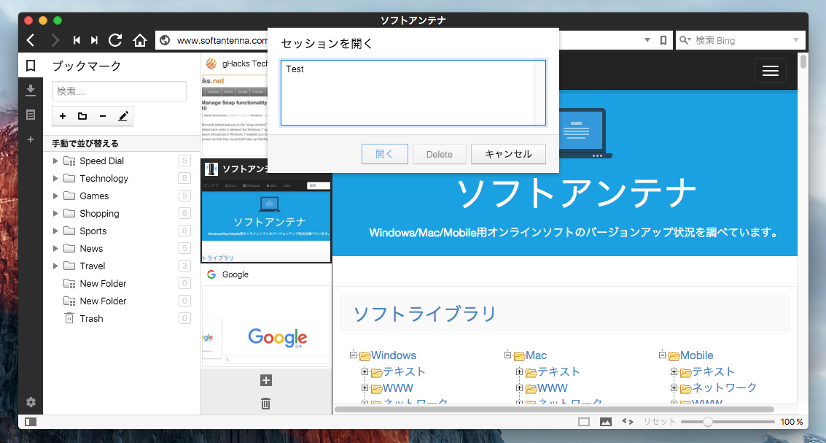Toggle tab tiling layout

[584, 422]
